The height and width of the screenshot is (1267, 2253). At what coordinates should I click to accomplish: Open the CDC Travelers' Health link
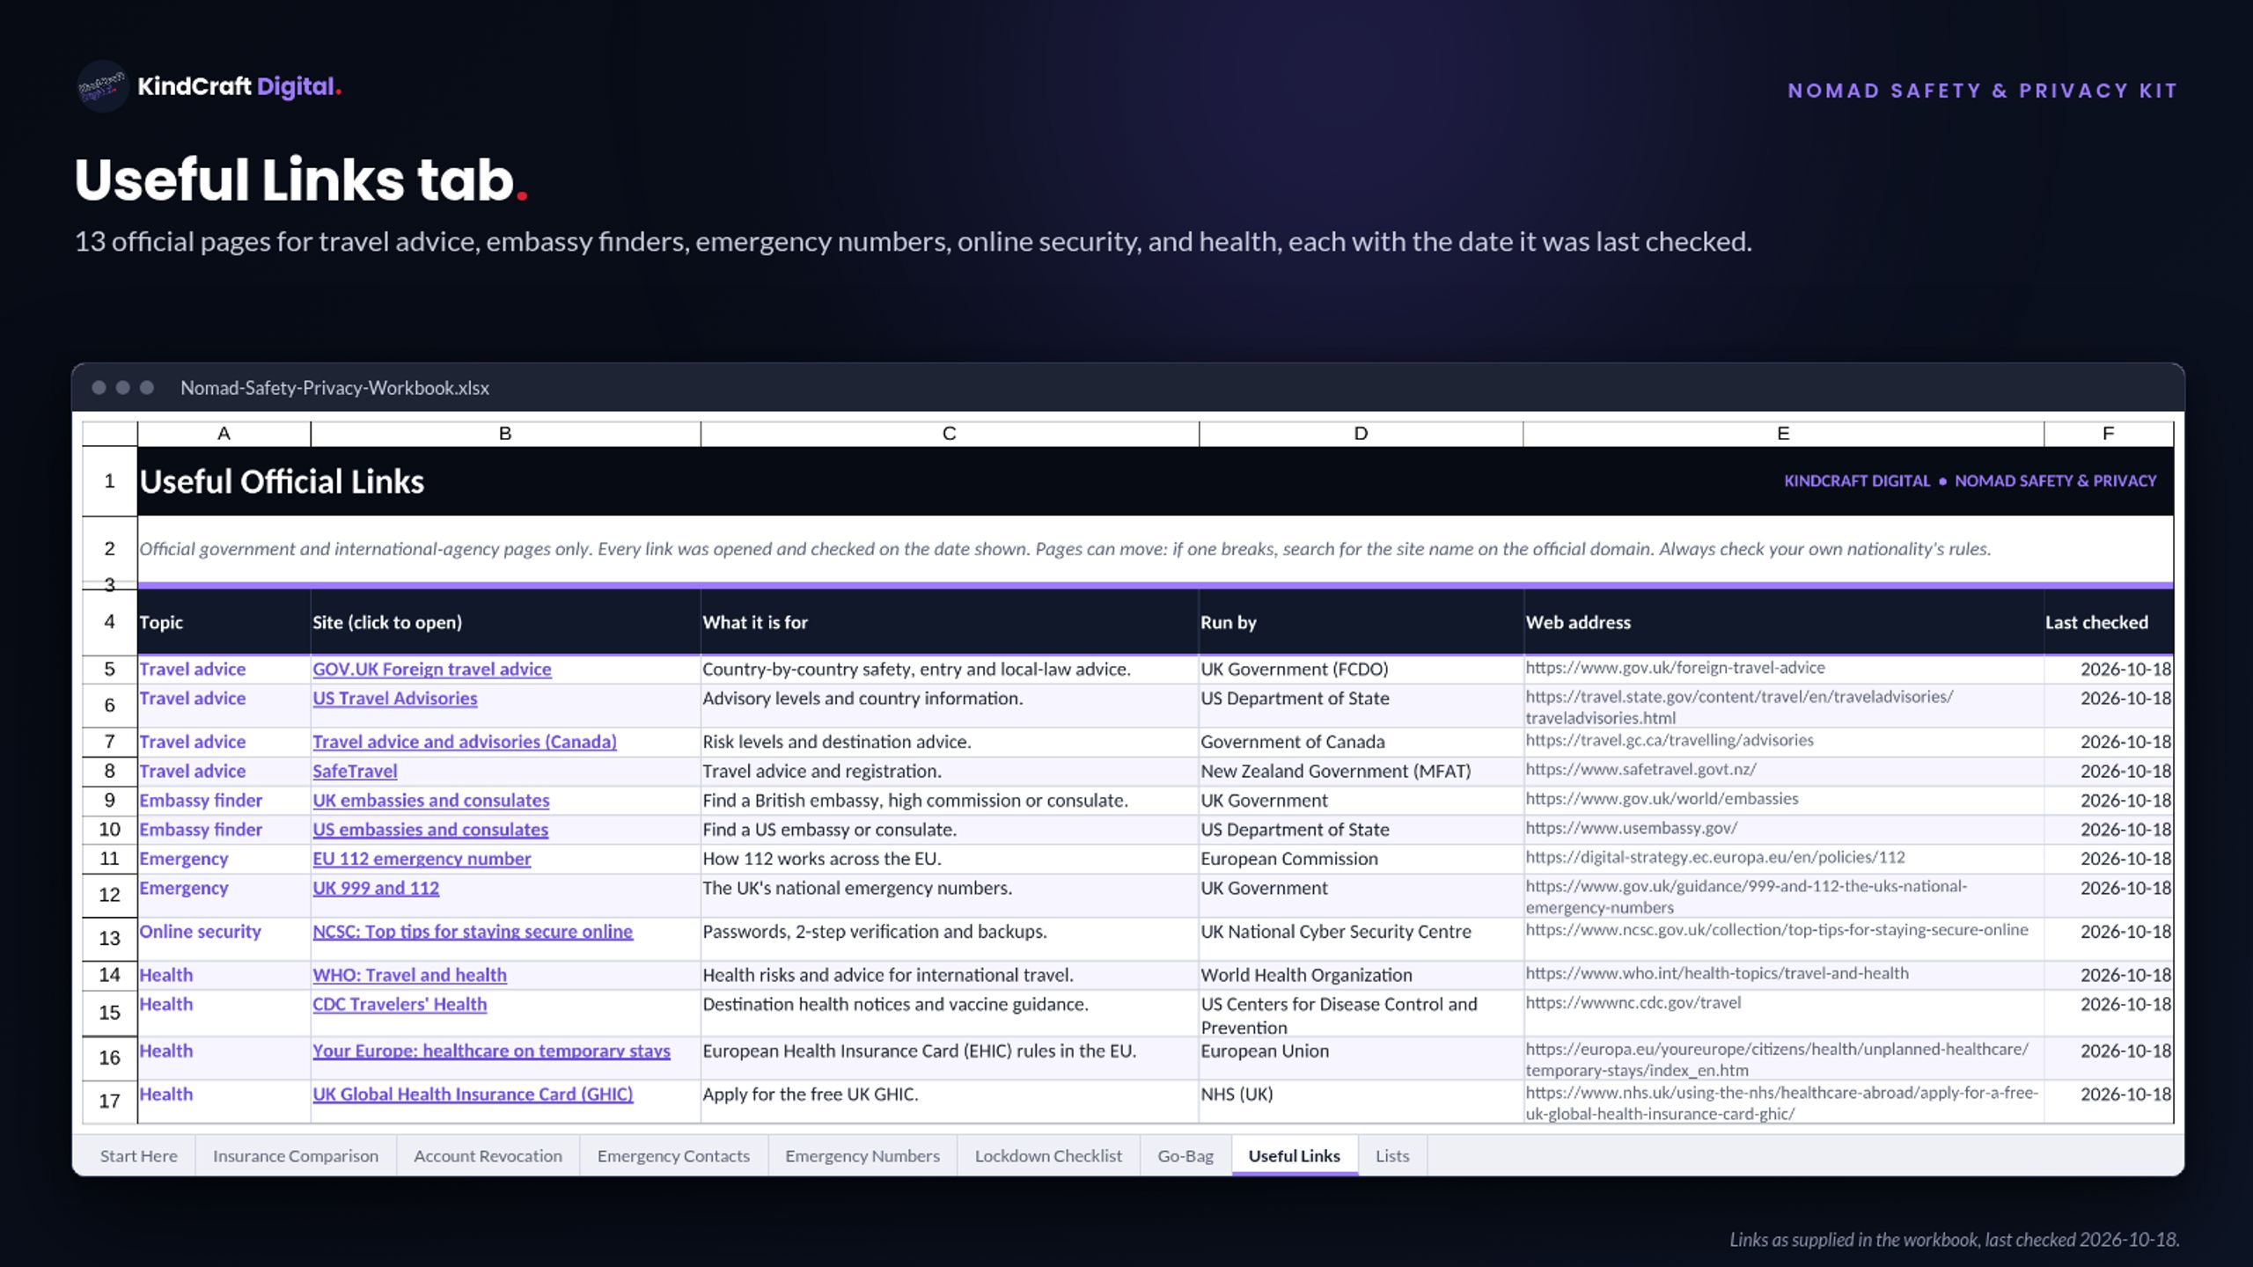(400, 1004)
